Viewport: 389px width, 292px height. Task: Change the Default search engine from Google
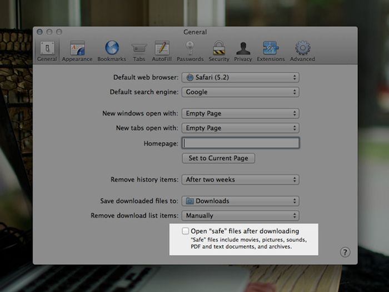coord(241,92)
